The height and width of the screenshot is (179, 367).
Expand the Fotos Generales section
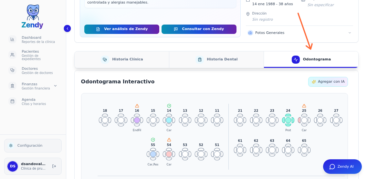[x=350, y=33]
